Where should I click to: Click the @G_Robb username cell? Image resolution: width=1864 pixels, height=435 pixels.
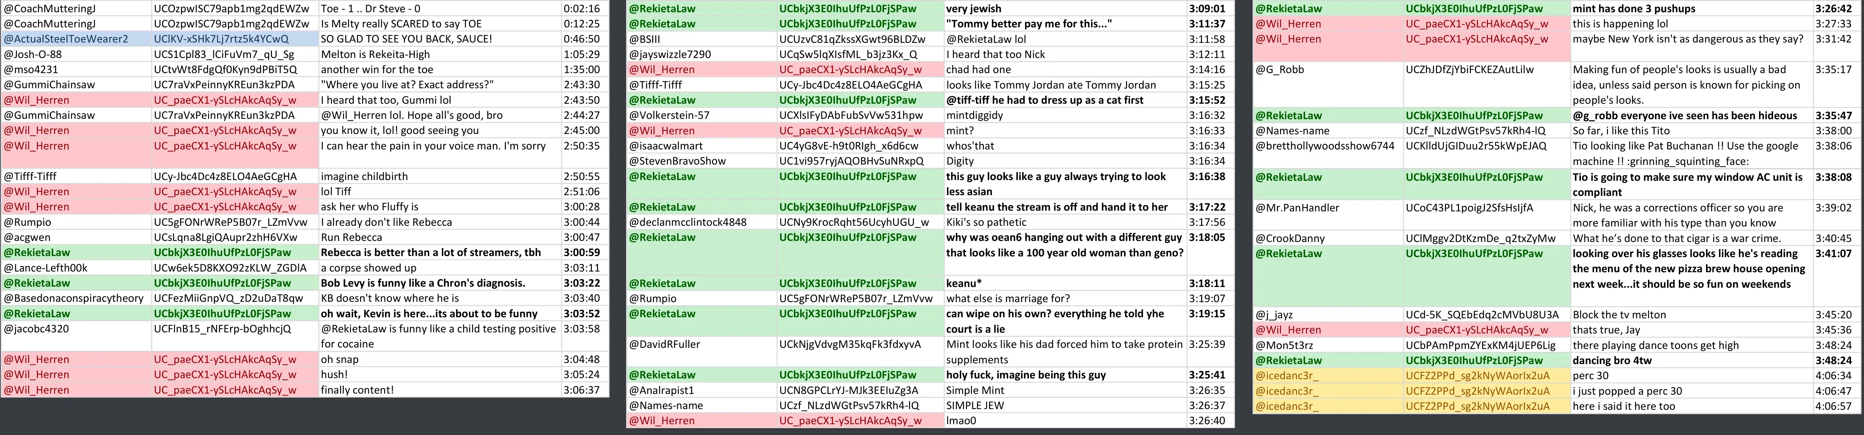click(1328, 85)
